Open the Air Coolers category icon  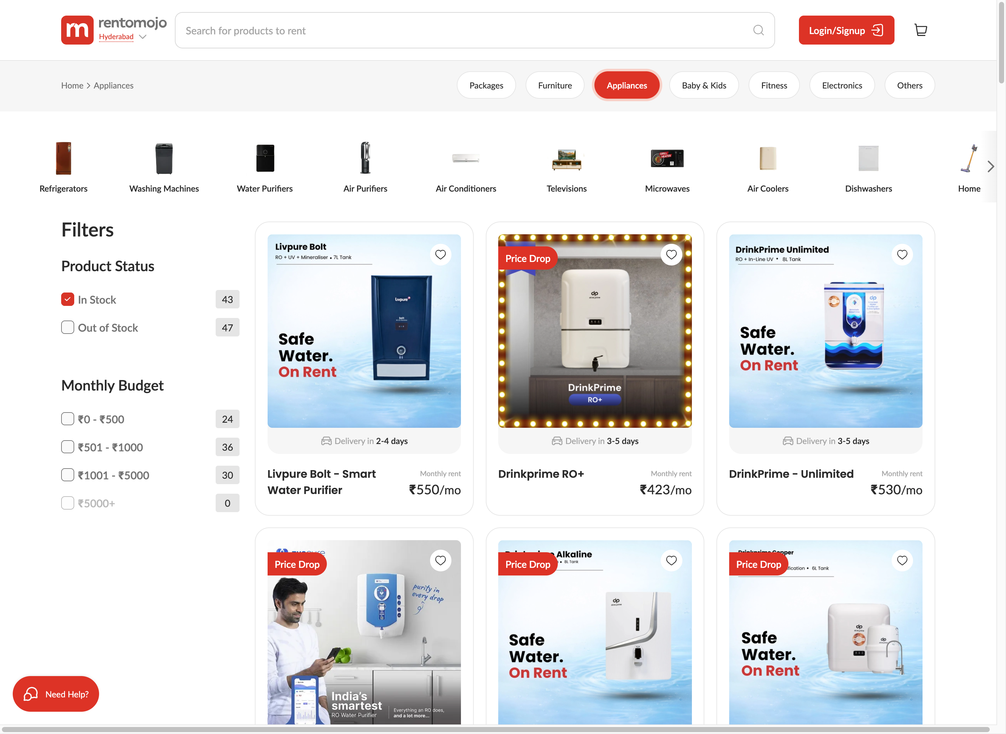(x=768, y=158)
